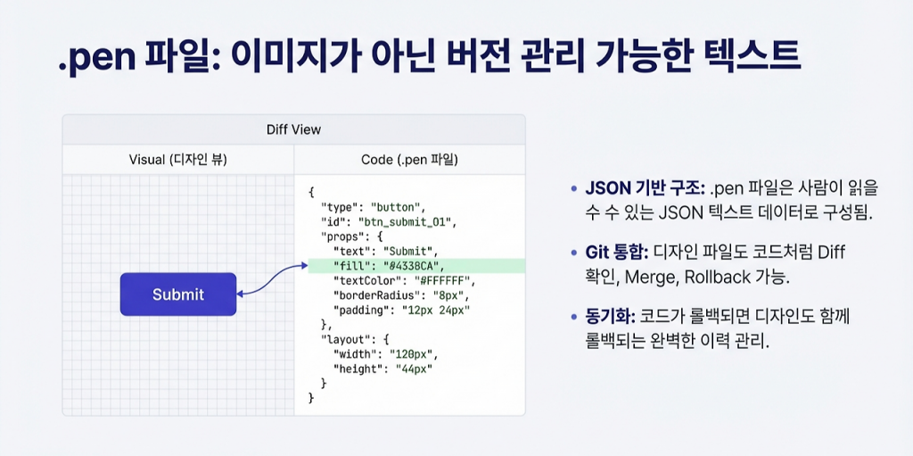
Task: Click the blue Submit button
Action: pos(178,294)
